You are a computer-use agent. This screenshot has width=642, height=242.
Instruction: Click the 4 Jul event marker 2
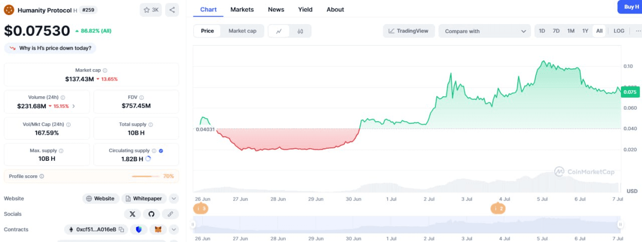tap(498, 208)
